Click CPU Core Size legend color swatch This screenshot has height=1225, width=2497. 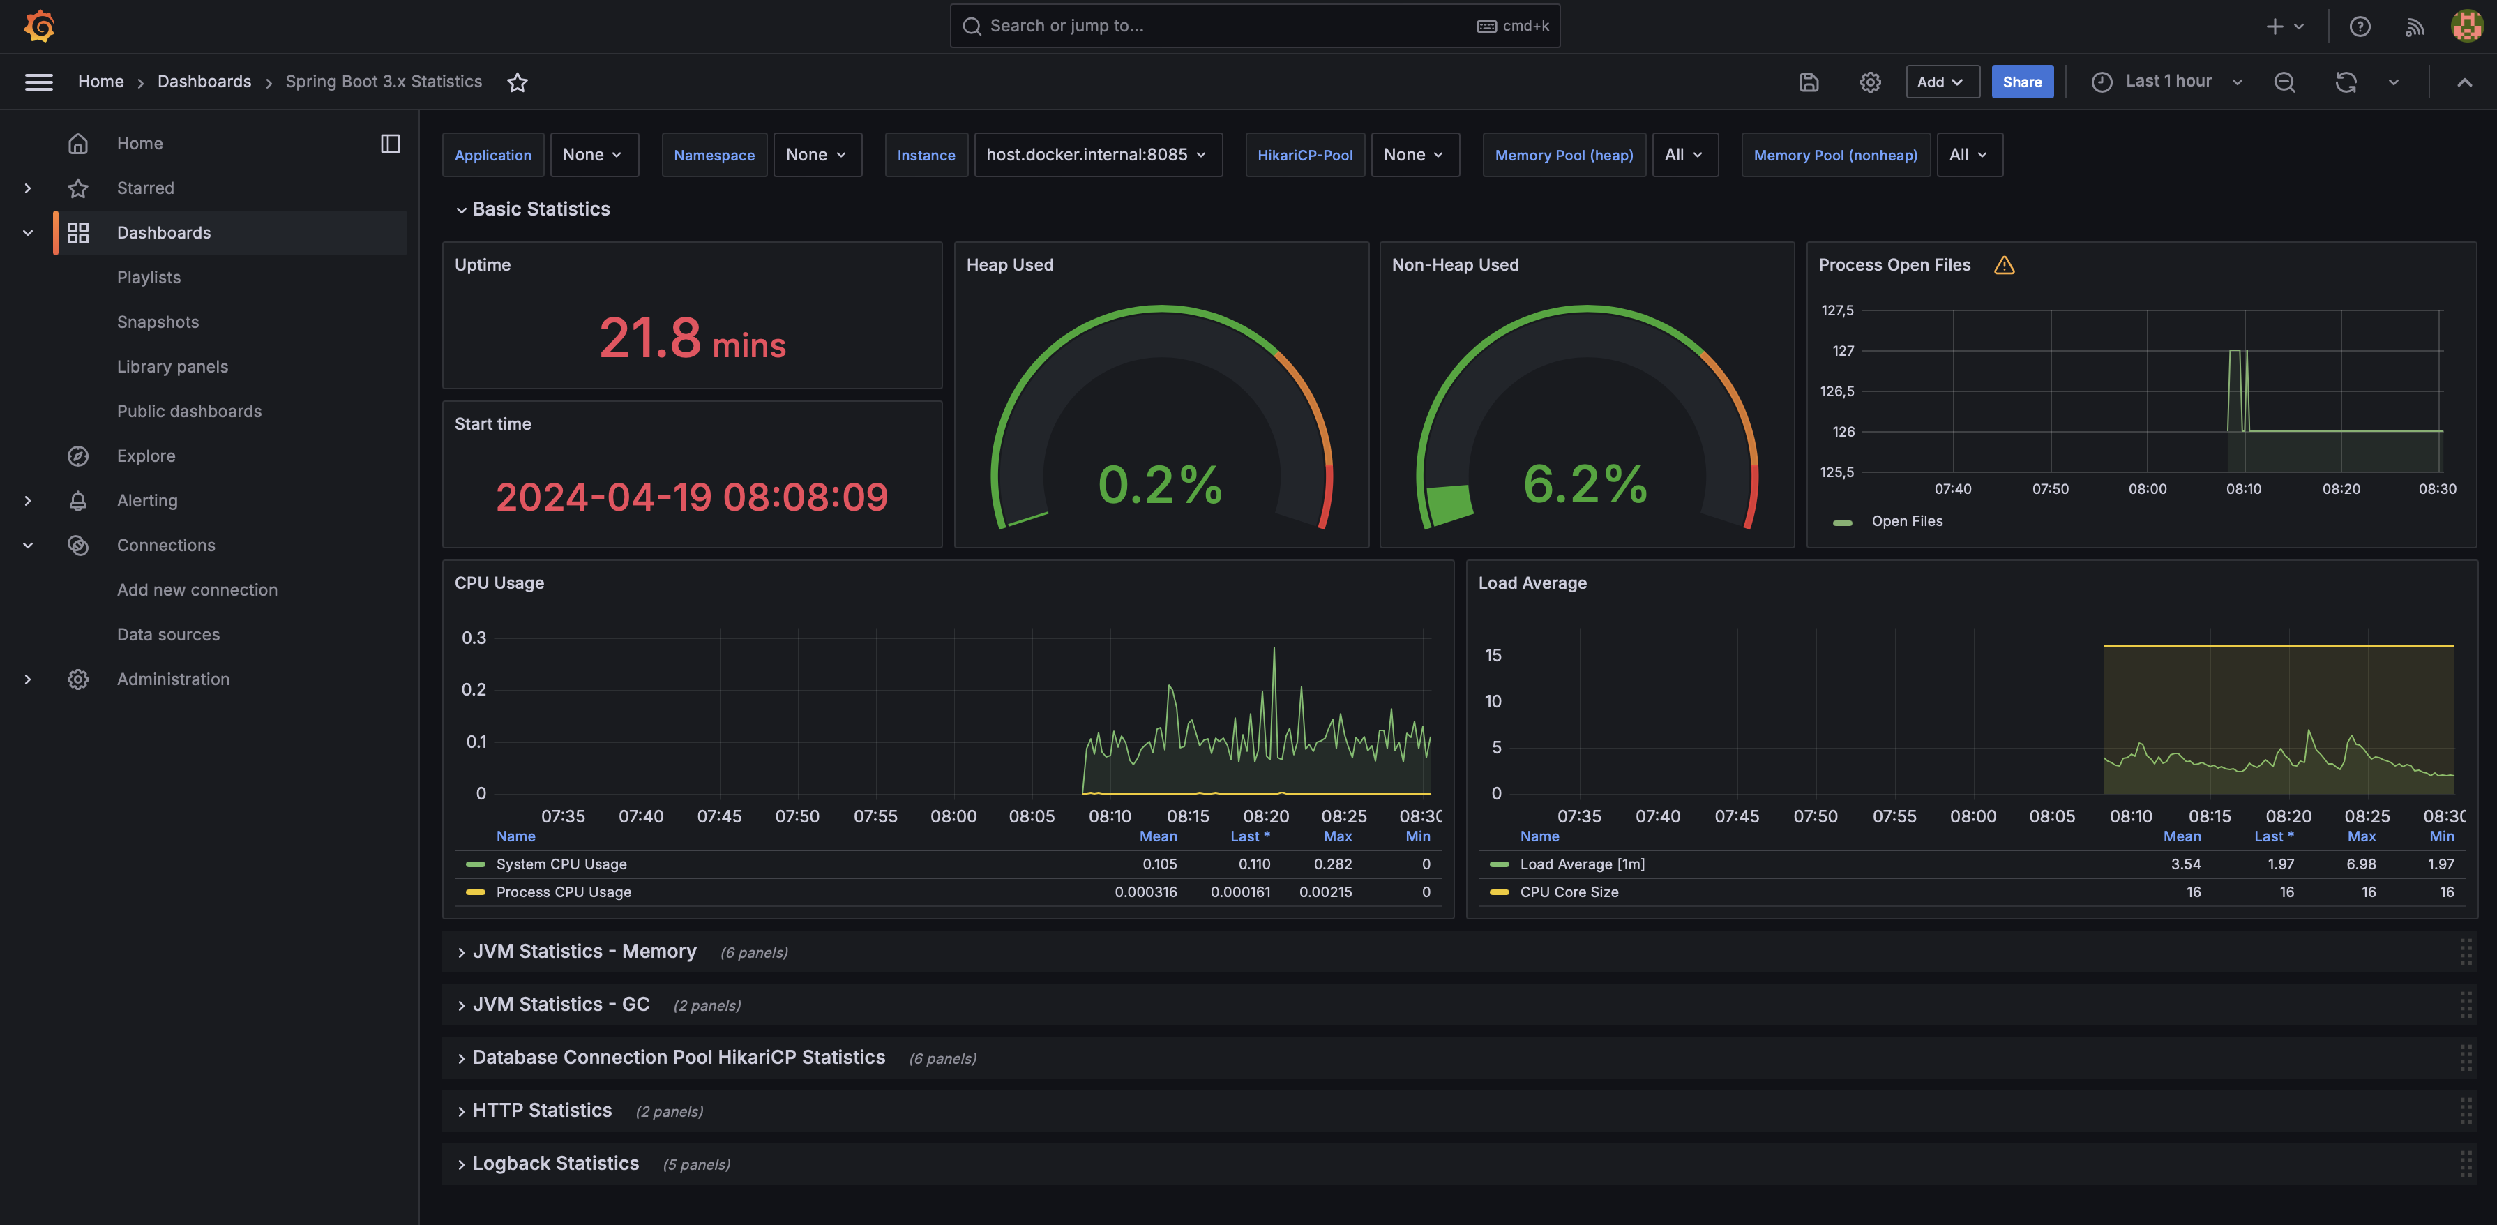(1499, 892)
